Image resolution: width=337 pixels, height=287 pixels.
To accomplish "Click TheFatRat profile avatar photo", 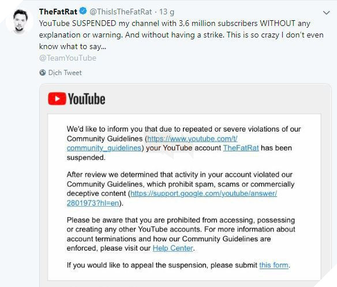I will coord(20,21).
